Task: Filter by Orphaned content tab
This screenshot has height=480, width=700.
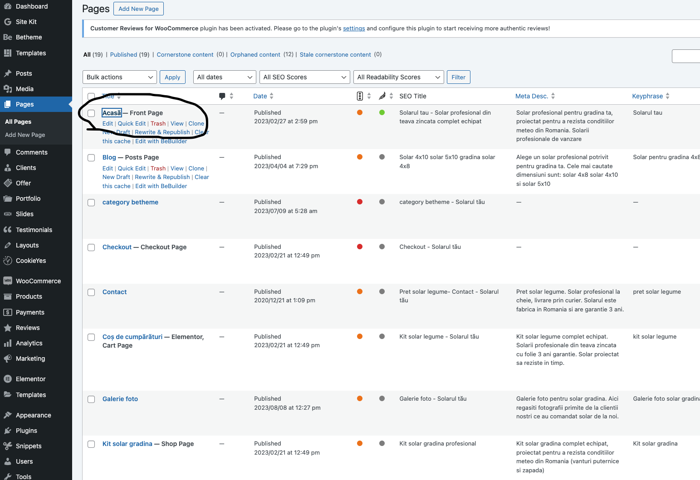Action: click(x=255, y=54)
